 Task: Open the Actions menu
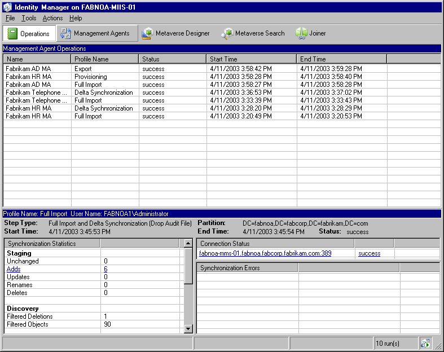(x=52, y=18)
